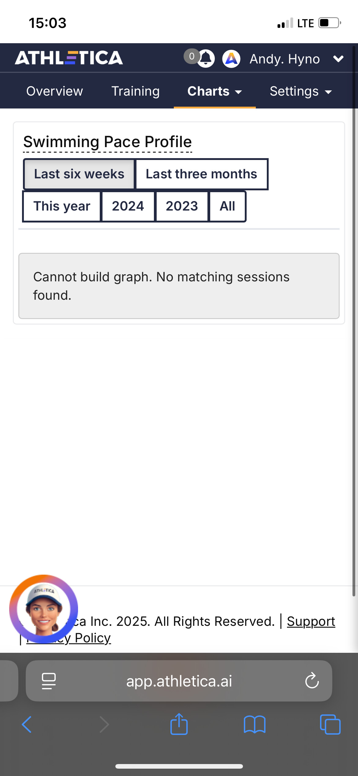Tap the Safari share icon
The image size is (358, 776).
pyautogui.click(x=179, y=725)
